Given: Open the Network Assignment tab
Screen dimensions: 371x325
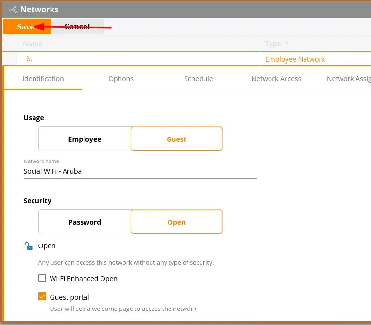Looking at the screenshot, I should tap(349, 79).
